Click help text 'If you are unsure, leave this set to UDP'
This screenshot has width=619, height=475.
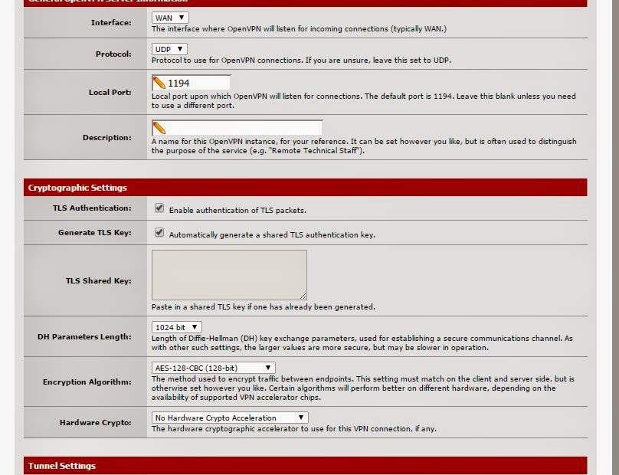coord(378,60)
